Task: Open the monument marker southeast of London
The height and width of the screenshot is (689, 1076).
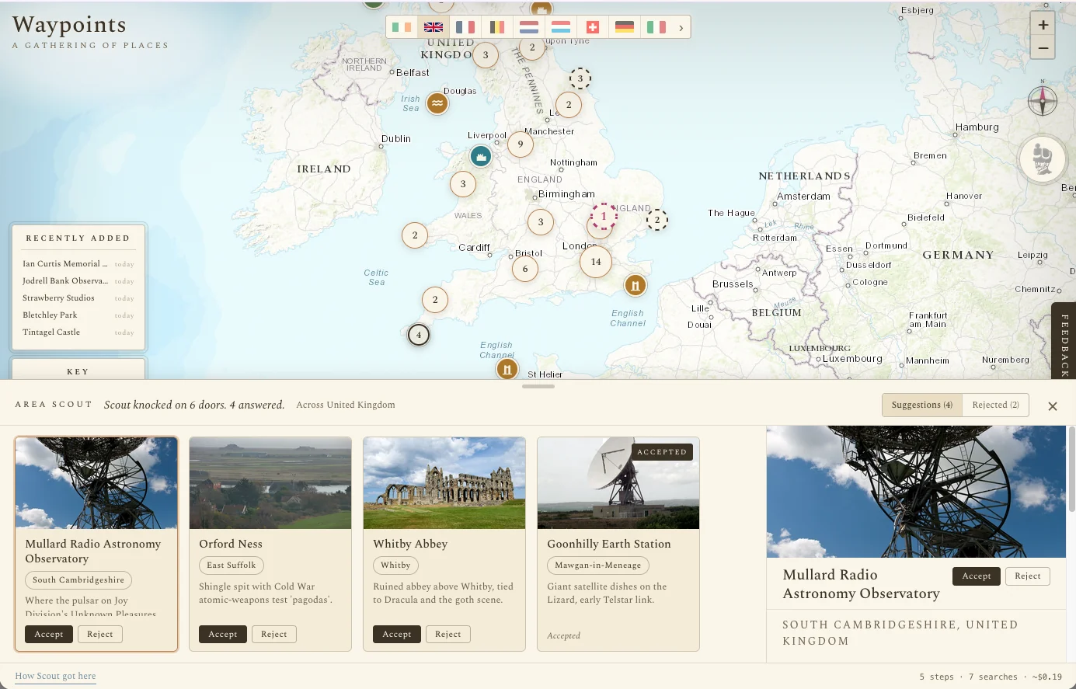Action: pos(636,285)
